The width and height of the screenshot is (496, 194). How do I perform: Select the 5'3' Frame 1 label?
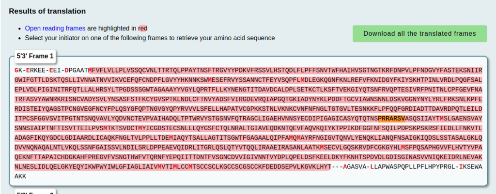35,56
